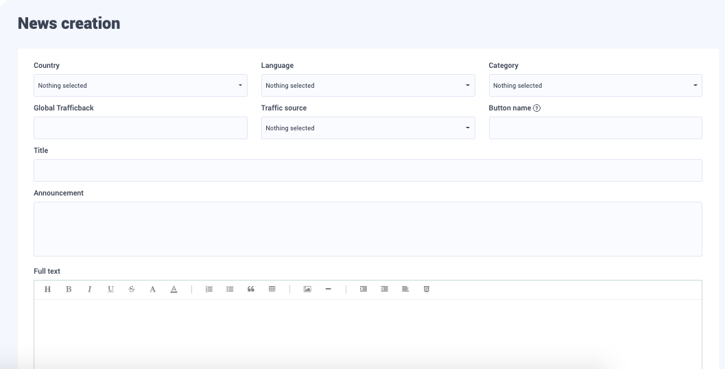Insert a numbered list in editor
Viewport: 725px width, 369px height.
209,289
